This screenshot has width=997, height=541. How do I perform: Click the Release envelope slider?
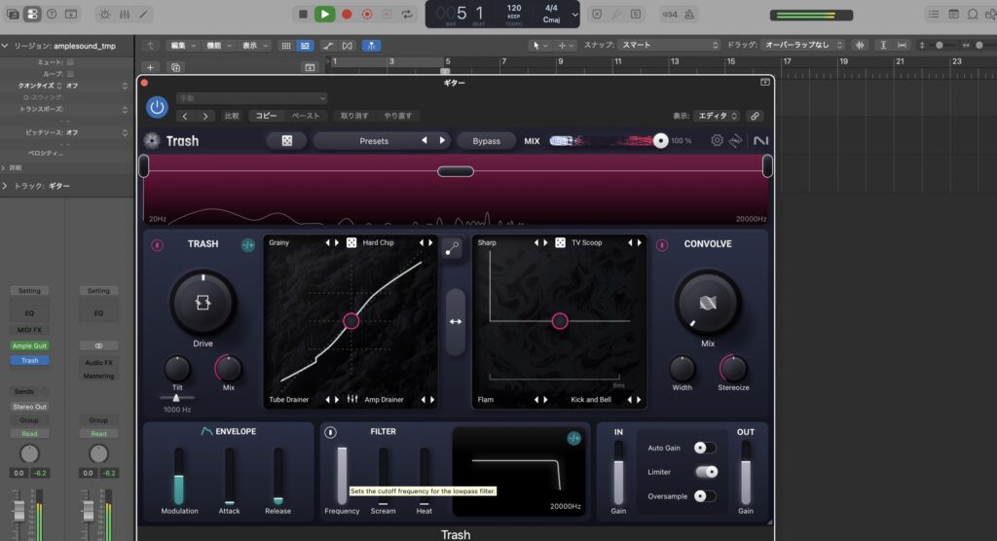point(277,477)
